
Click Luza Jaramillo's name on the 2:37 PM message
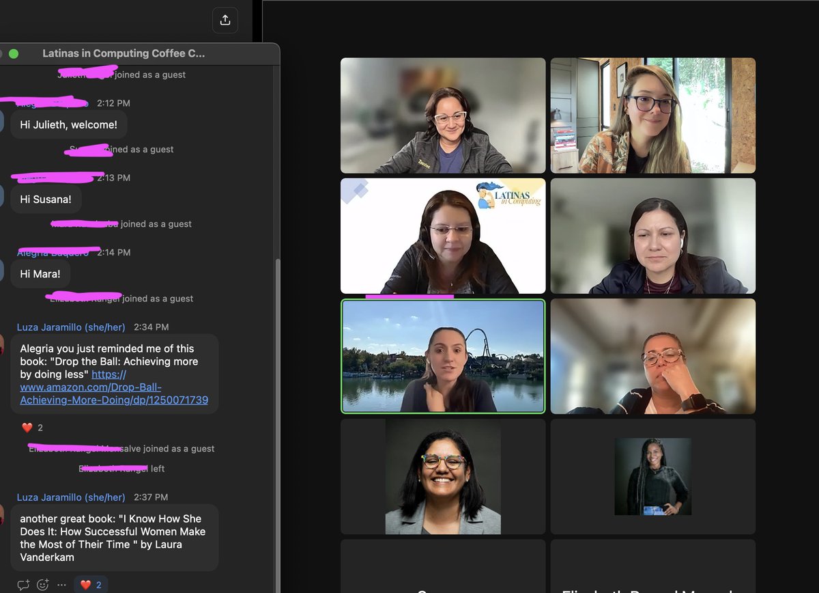tap(71, 497)
